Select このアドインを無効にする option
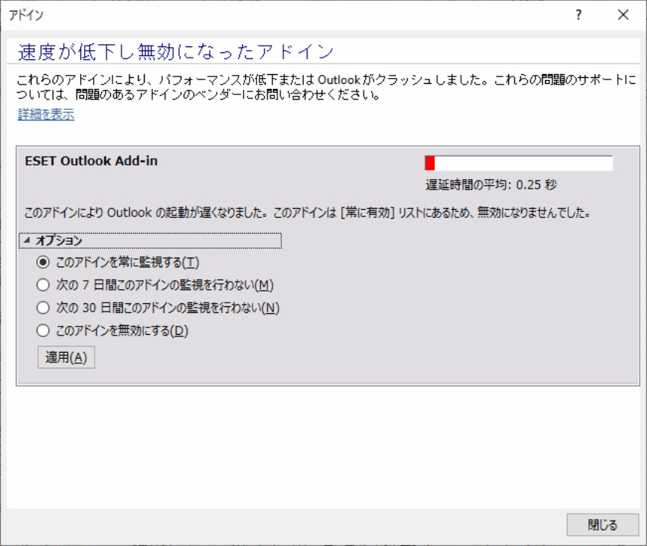Image resolution: width=647 pixels, height=546 pixels. tap(112, 330)
